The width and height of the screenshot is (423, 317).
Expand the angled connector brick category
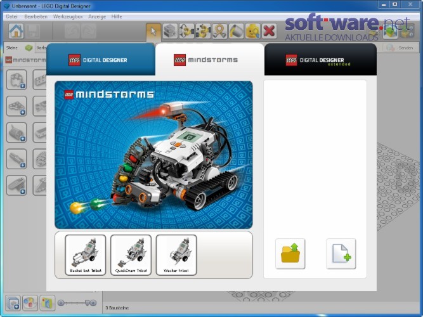point(16,185)
